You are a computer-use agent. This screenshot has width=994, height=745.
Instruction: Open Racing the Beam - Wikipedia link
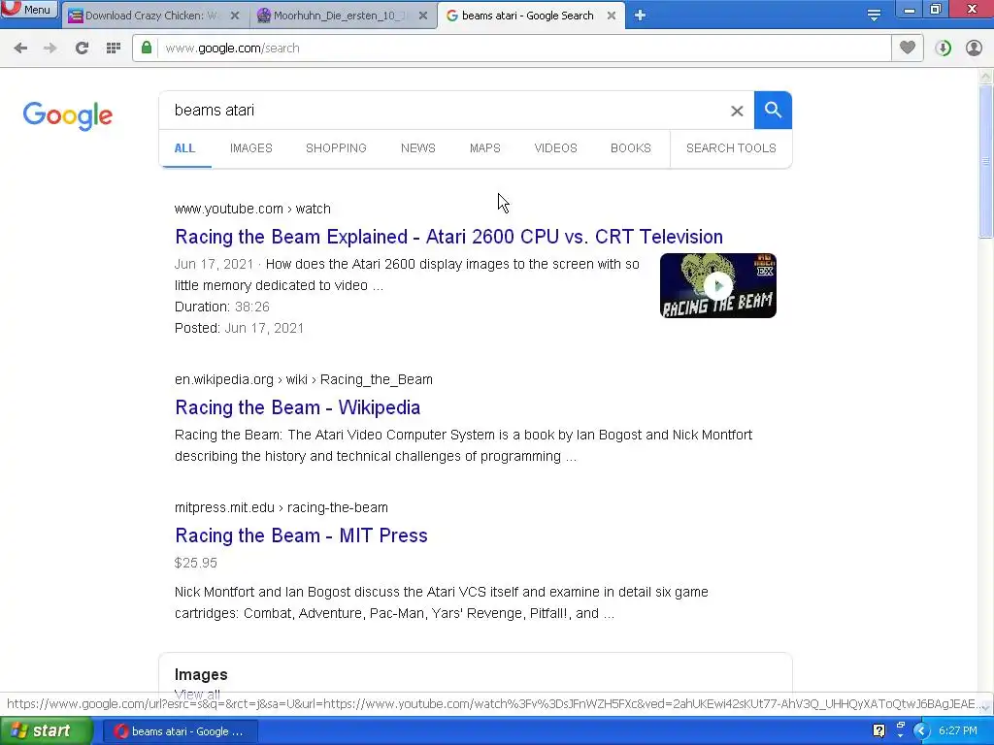(x=297, y=407)
